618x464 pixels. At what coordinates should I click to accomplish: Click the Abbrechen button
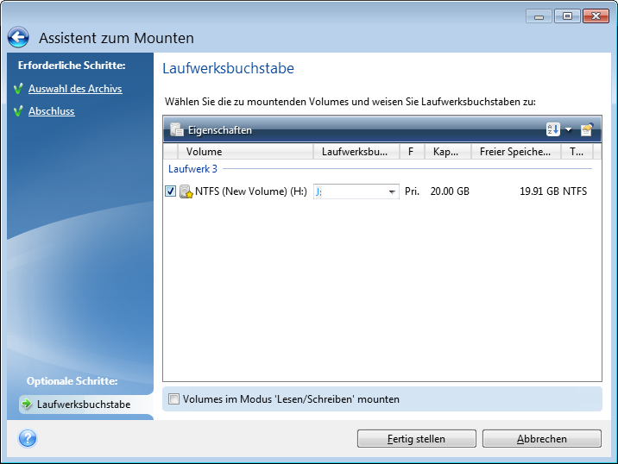click(x=542, y=438)
